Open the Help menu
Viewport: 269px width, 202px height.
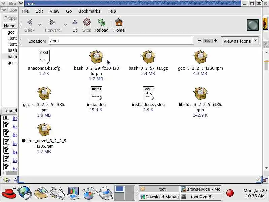[x=112, y=11]
